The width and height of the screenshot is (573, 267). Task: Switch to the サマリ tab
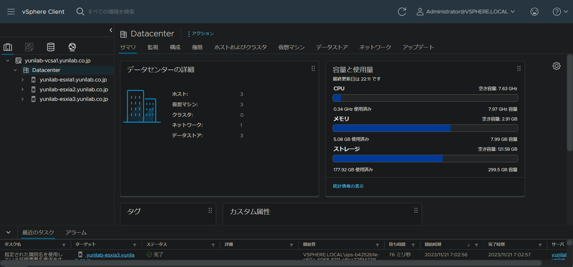pos(128,47)
